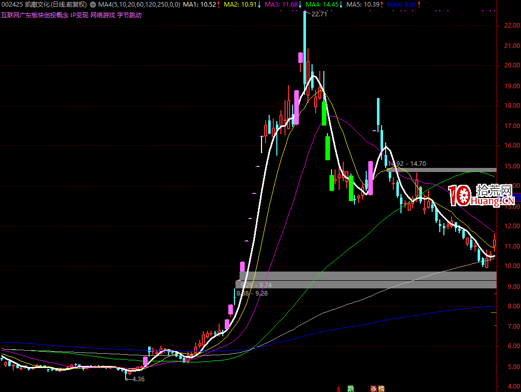Click the green 跌 badge icon
Screen dimensions: 521x392
point(351,388)
